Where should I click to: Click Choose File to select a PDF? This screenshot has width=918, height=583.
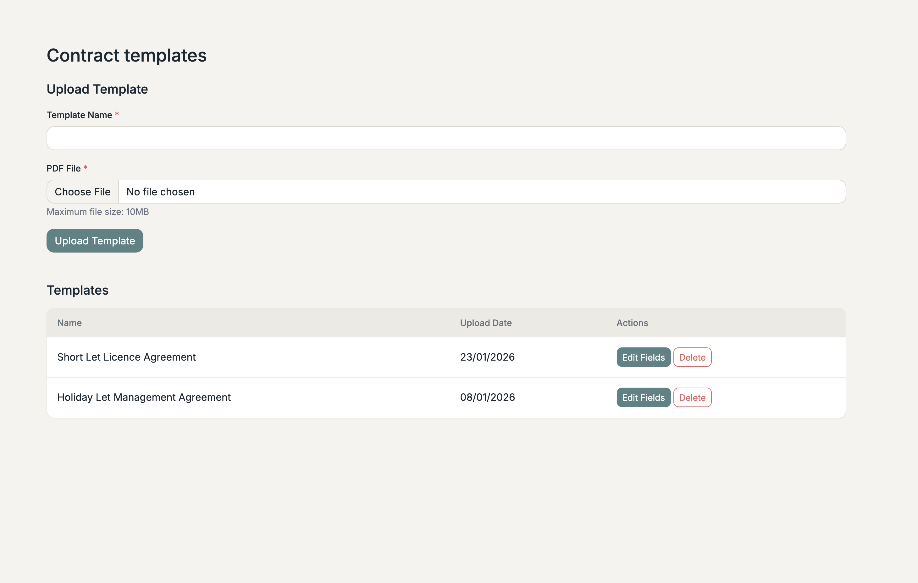pos(82,192)
